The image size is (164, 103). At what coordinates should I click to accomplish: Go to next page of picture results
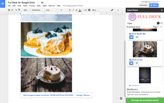click(x=161, y=27)
